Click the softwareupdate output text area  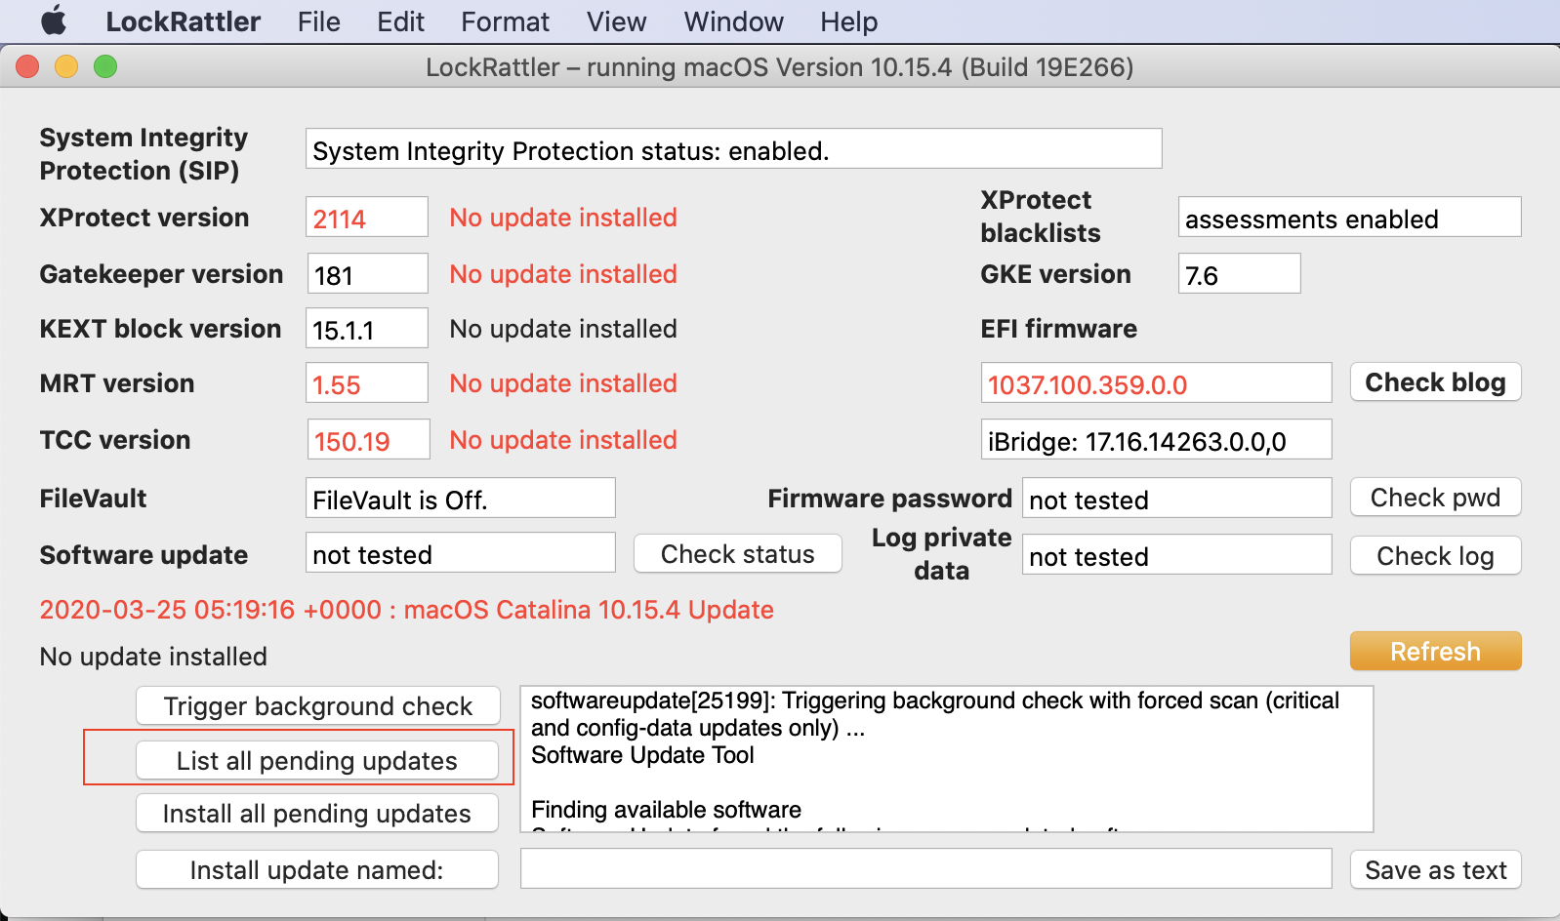947,759
